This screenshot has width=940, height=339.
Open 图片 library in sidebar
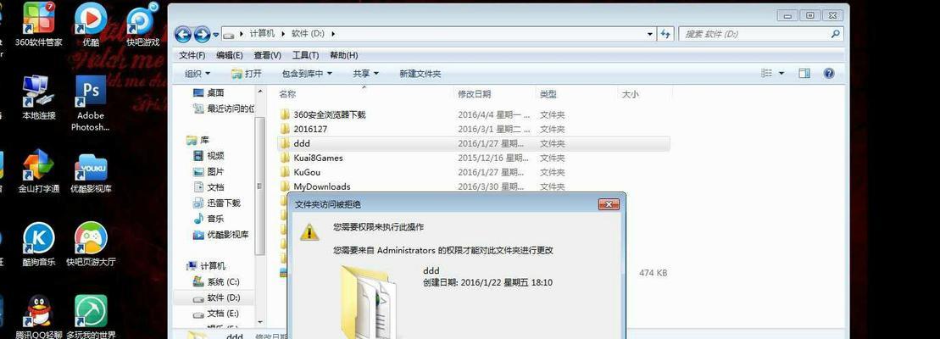tap(209, 171)
